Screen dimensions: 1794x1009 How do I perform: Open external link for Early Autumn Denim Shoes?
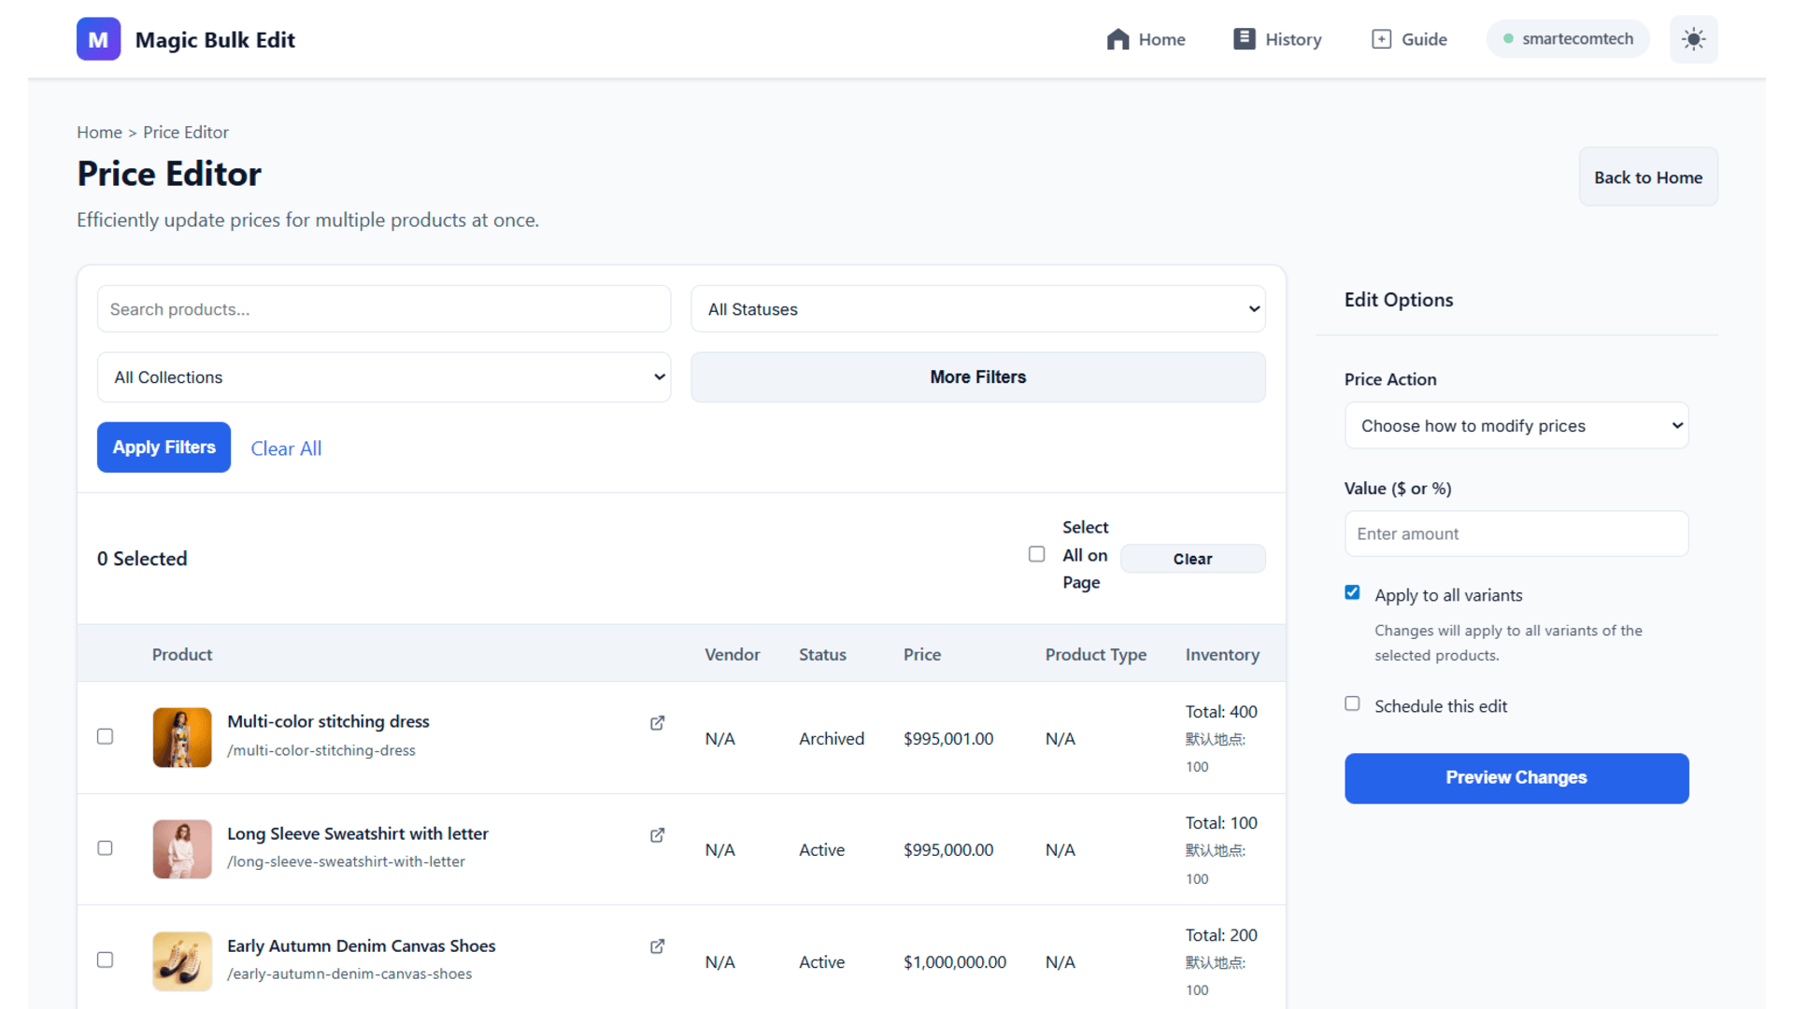click(657, 946)
